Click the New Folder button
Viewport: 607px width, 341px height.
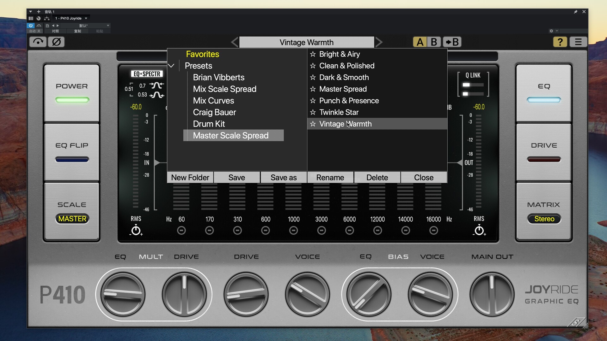(190, 178)
